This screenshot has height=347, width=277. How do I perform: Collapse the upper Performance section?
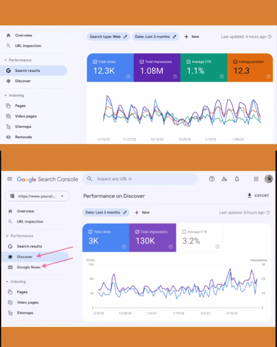[5, 60]
